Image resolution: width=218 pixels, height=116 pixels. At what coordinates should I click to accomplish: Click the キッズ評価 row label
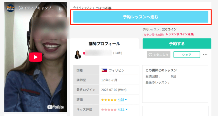(x=84, y=109)
